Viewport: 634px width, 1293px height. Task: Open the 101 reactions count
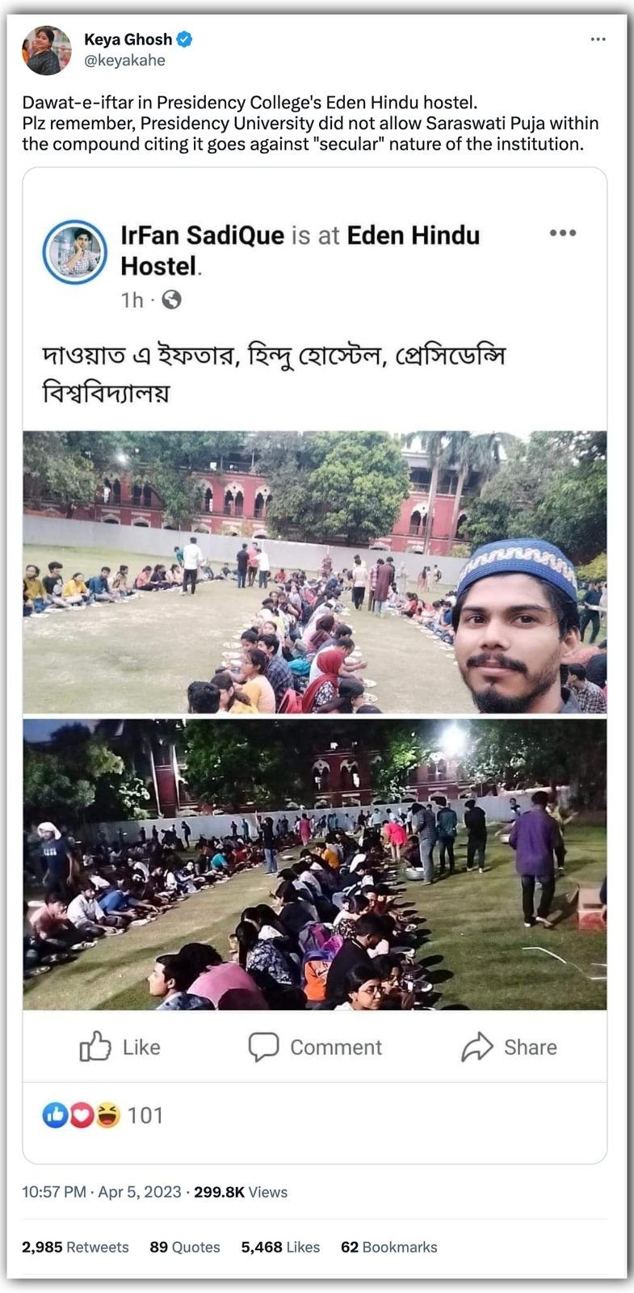145,1115
